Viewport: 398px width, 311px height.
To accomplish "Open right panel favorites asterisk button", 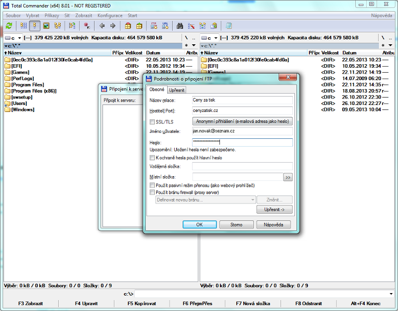I will tap(383, 45).
